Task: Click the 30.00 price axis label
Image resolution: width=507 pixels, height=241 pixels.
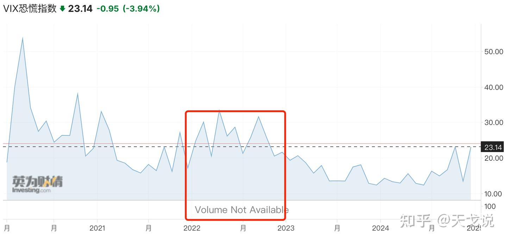Action: pos(494,122)
